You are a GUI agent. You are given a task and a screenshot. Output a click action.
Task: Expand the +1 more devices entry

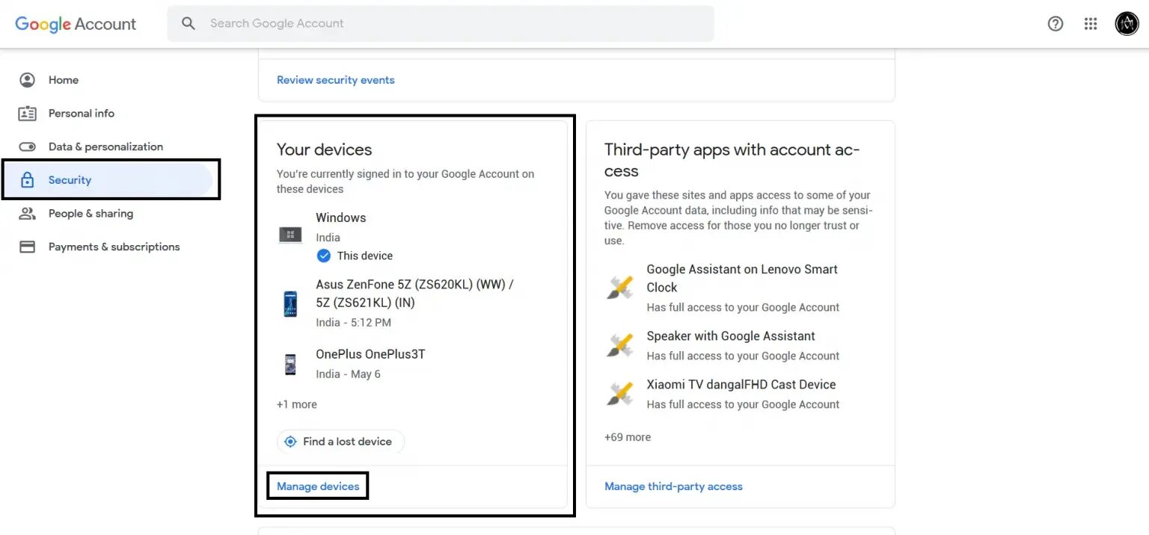point(296,403)
